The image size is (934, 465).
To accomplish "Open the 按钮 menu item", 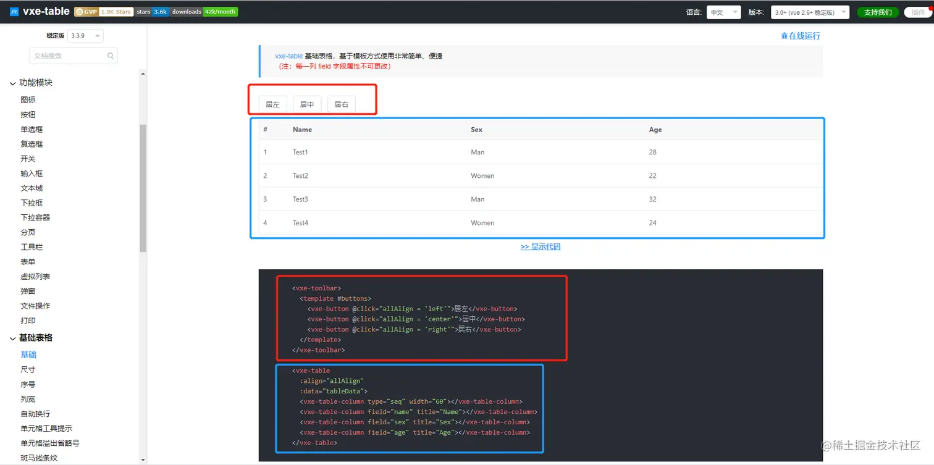I will pyautogui.click(x=28, y=114).
